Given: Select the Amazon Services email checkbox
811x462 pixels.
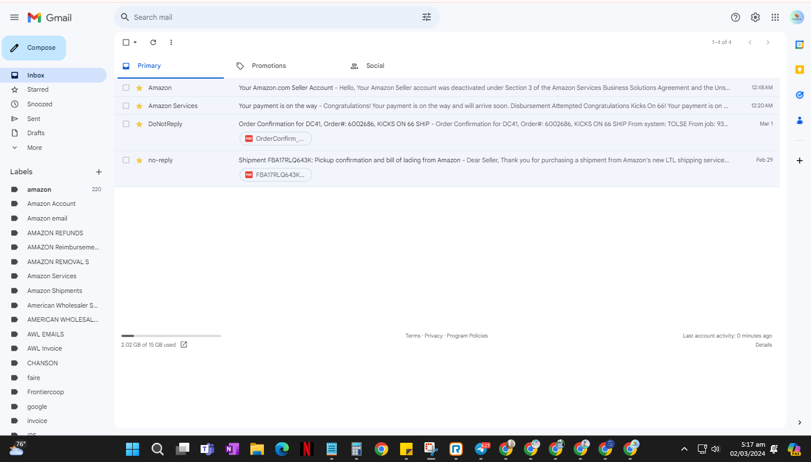Looking at the screenshot, I should [126, 106].
